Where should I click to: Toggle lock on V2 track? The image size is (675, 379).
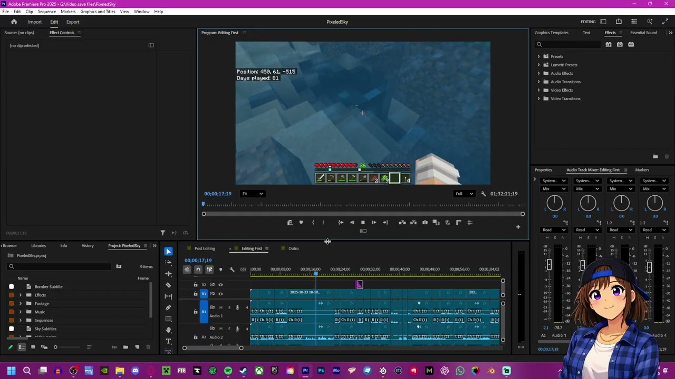click(196, 285)
